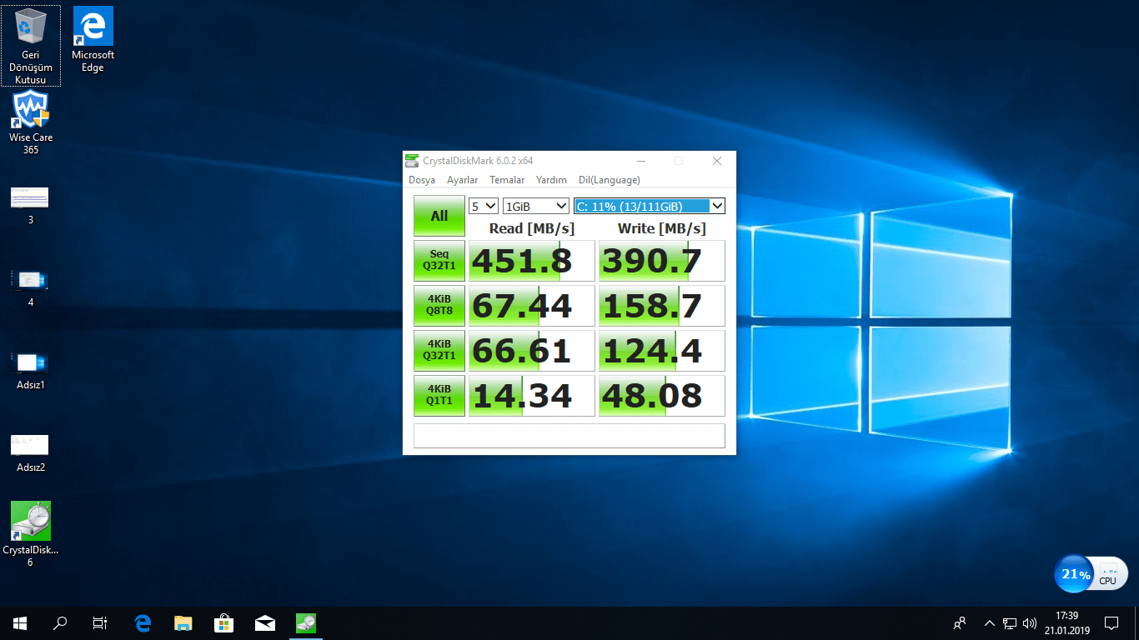Select the Wise Care 365 desktop shortcut

pos(31,122)
